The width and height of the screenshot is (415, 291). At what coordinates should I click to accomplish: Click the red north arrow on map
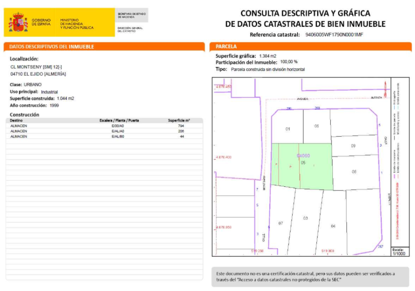point(385,89)
